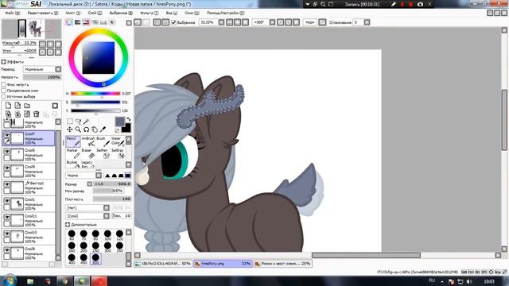
Task: Delete the selected layer with trash icon
Action: click(37, 114)
